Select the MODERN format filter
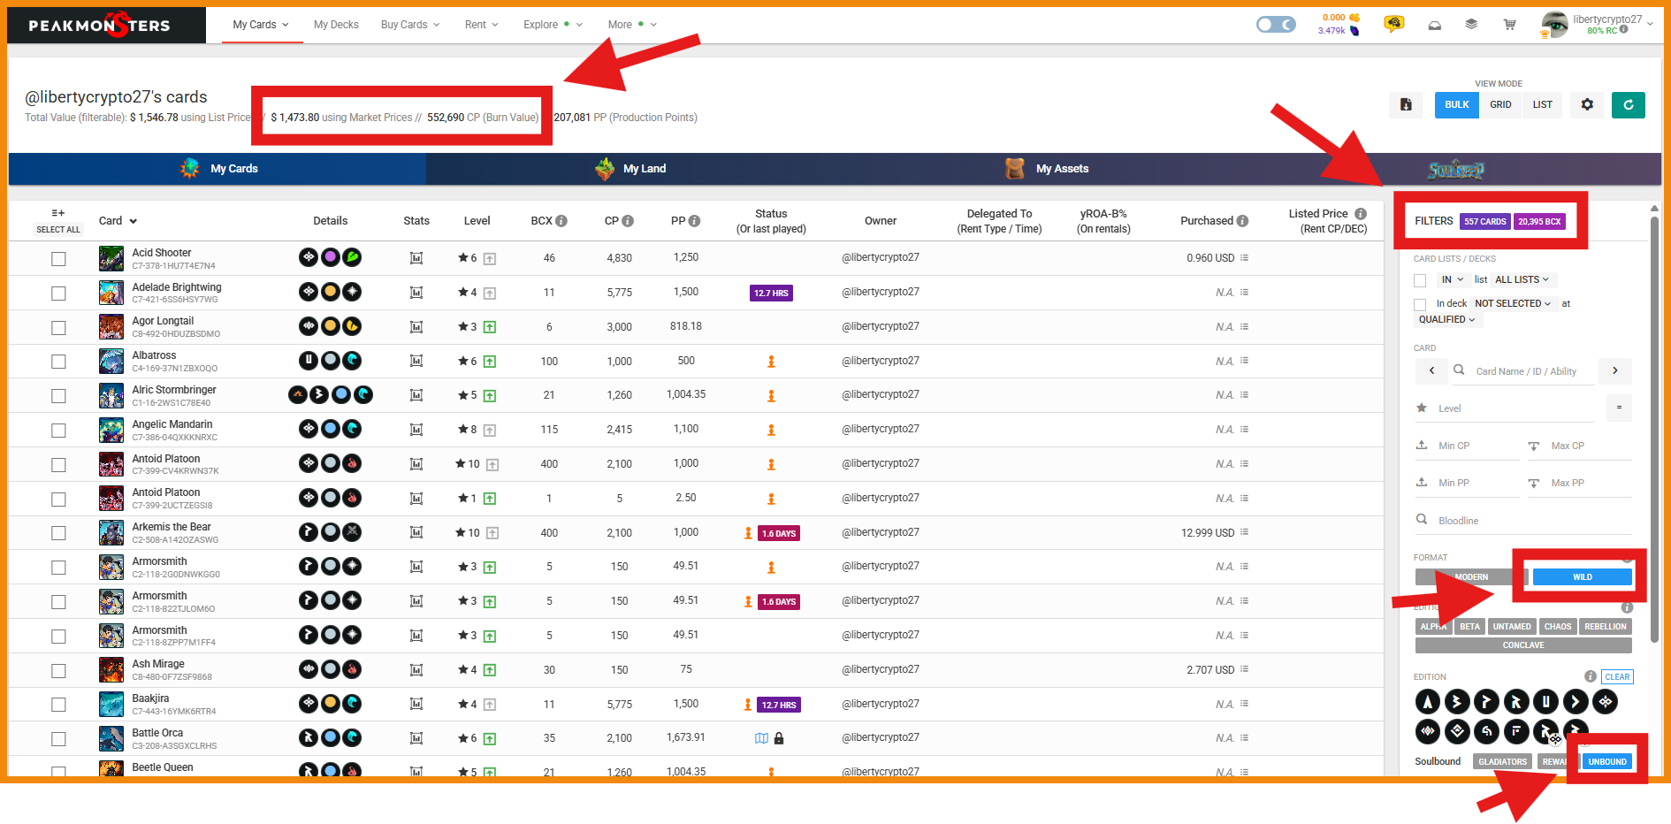This screenshot has width=1671, height=824. point(1471,577)
